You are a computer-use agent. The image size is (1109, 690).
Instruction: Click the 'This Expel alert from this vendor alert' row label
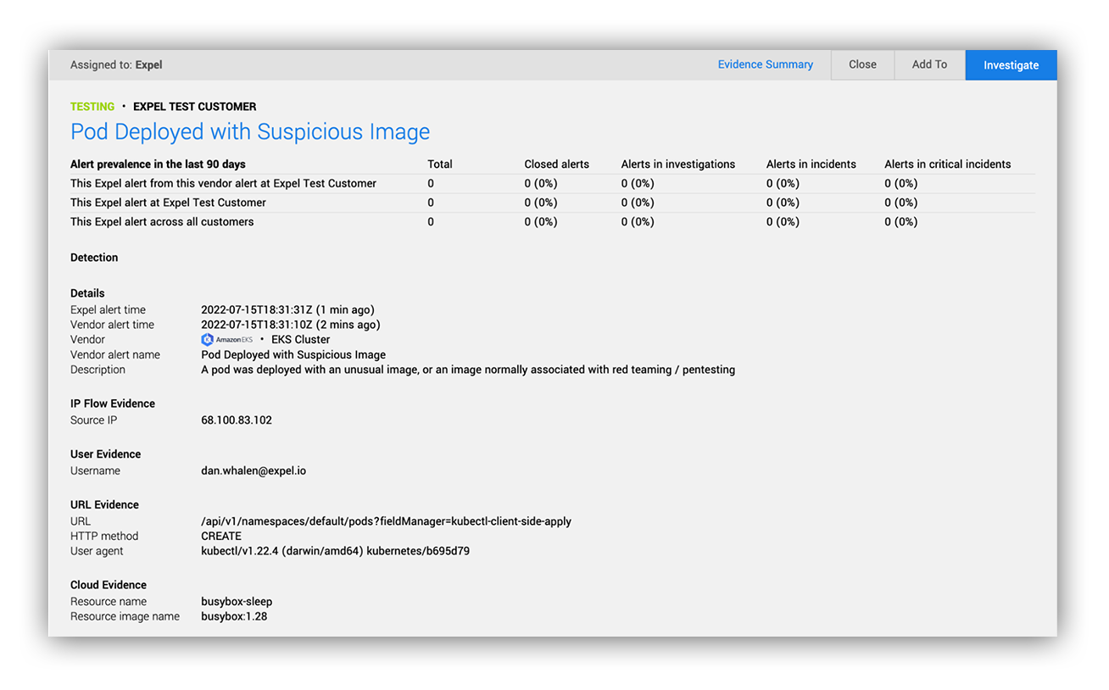[x=223, y=183]
